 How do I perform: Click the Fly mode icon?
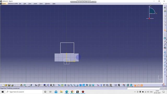pos(59,85)
